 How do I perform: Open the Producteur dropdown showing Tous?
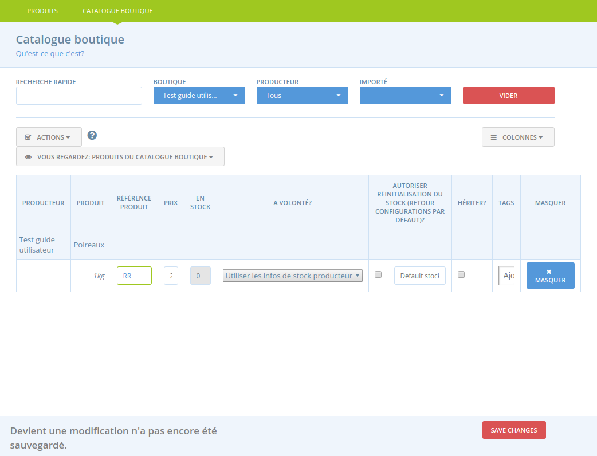coord(303,95)
